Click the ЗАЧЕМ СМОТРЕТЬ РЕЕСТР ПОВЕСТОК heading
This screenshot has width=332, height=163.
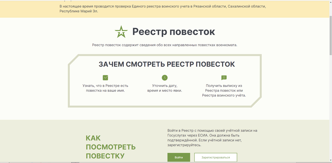167,64
